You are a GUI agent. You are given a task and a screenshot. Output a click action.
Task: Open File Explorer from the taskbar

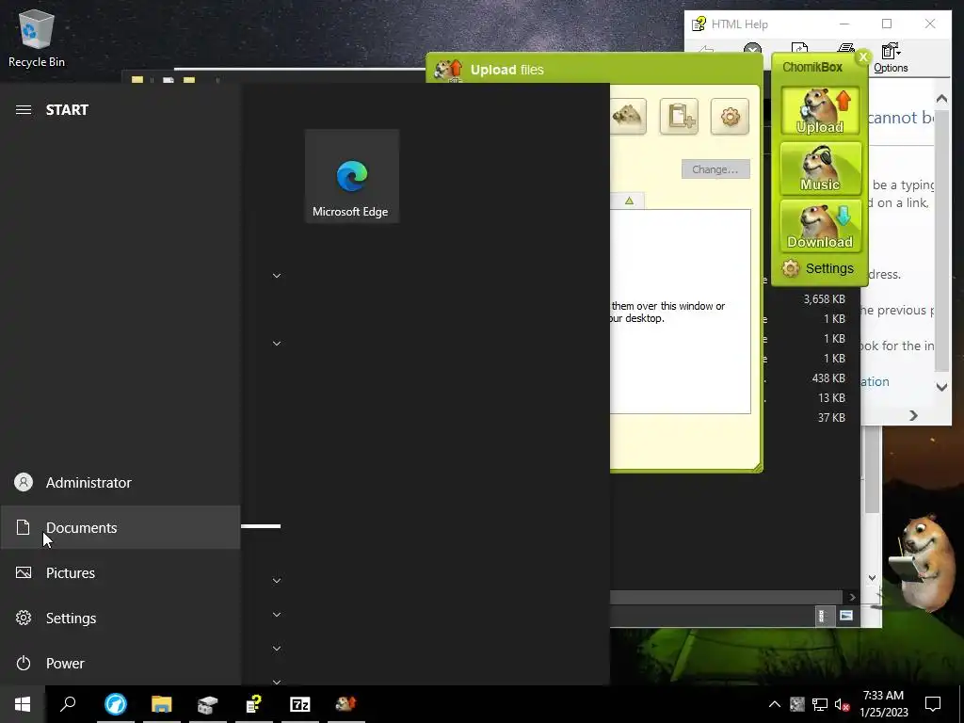click(x=162, y=704)
